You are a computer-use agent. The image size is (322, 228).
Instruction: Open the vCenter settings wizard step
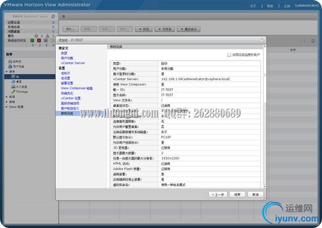click(71, 98)
